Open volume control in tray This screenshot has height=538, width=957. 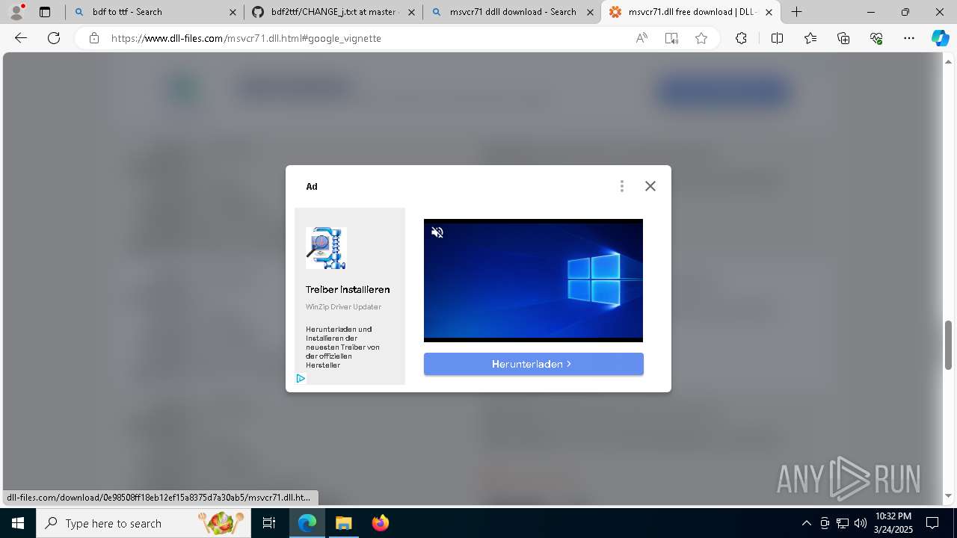(861, 523)
